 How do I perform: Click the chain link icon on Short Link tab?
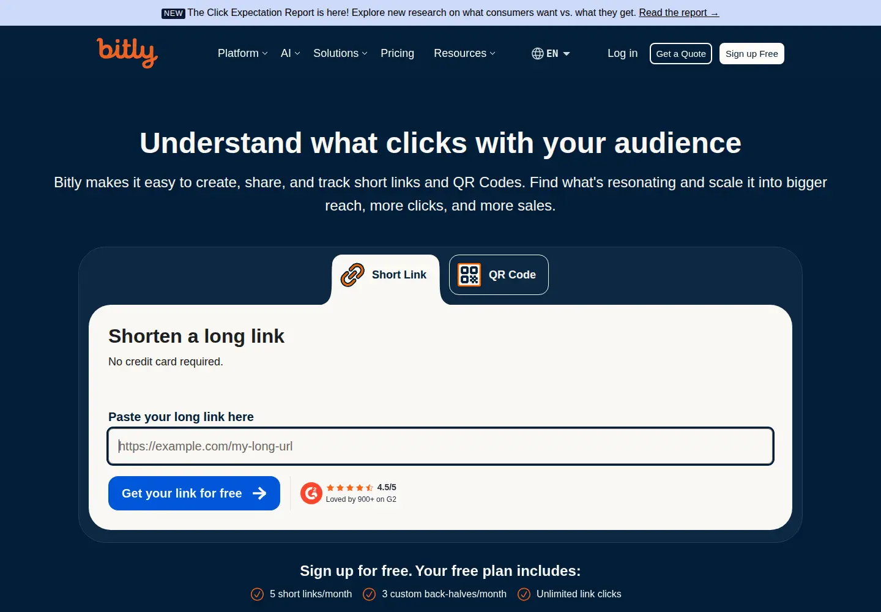pos(352,275)
